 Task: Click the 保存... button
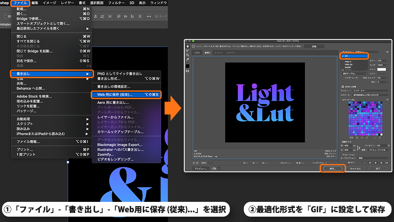click(x=333, y=169)
